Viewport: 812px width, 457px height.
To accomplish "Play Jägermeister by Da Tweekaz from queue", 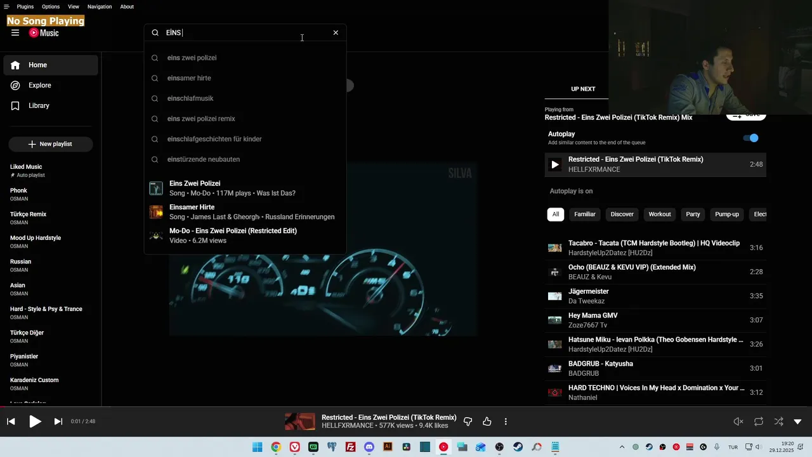I will click(x=655, y=296).
